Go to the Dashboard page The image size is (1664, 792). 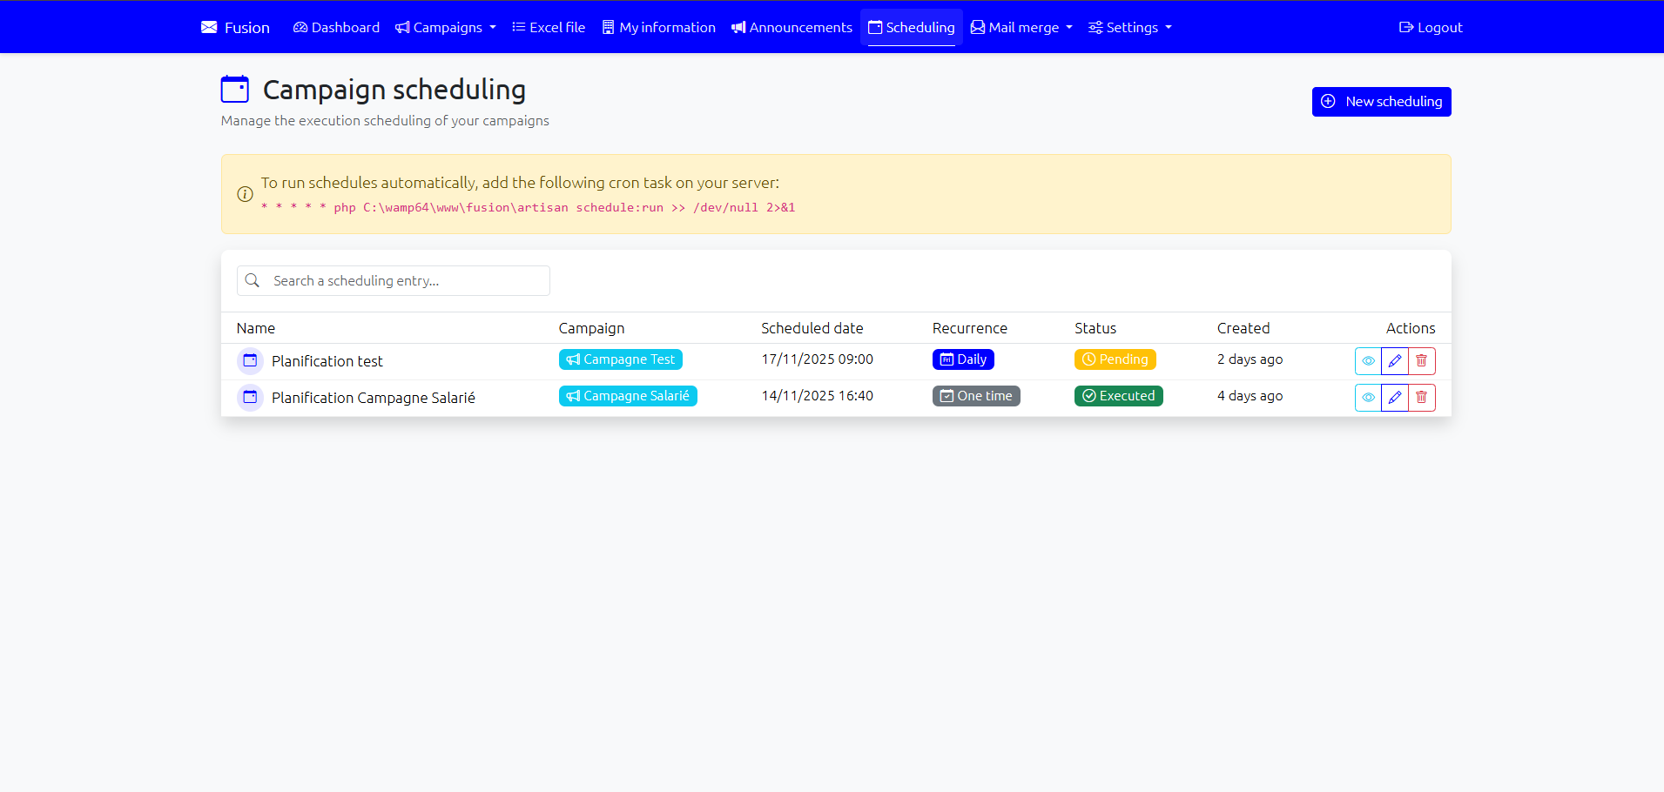pyautogui.click(x=336, y=27)
